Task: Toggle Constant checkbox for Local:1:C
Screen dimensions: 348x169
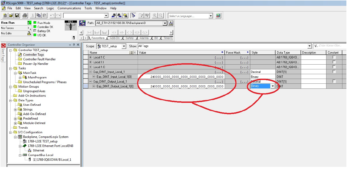Action: [x=334, y=57]
